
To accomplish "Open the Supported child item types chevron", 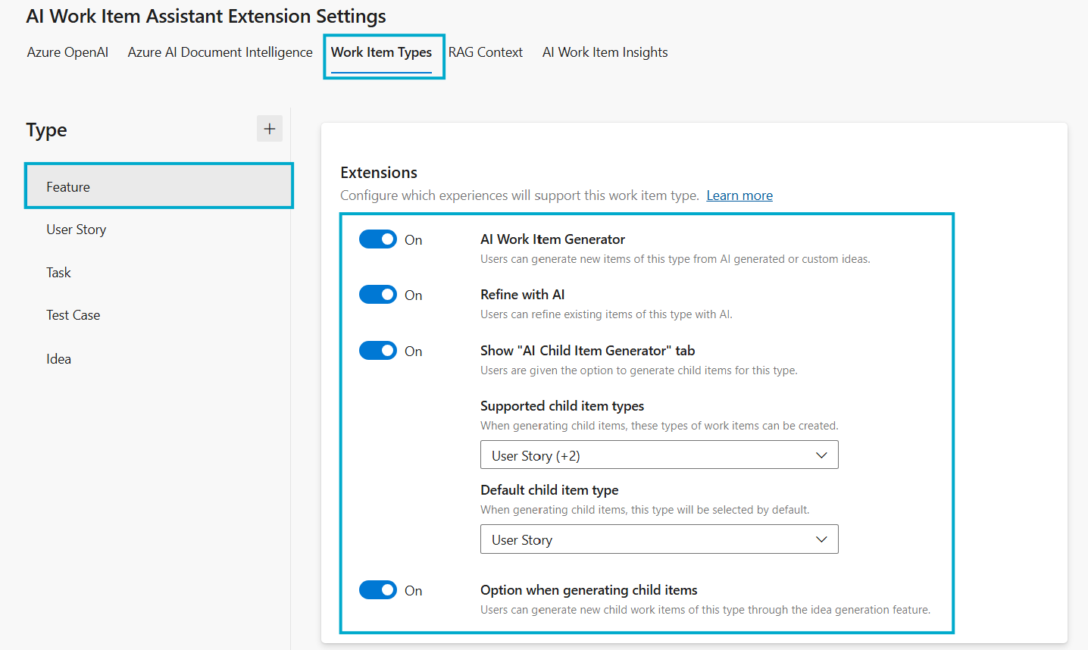I will click(821, 455).
